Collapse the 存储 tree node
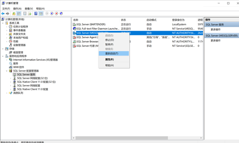 click(3, 49)
